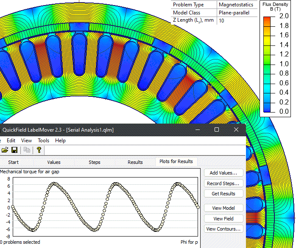
Task: Click the Save floppy disk icon
Action: tap(14, 150)
